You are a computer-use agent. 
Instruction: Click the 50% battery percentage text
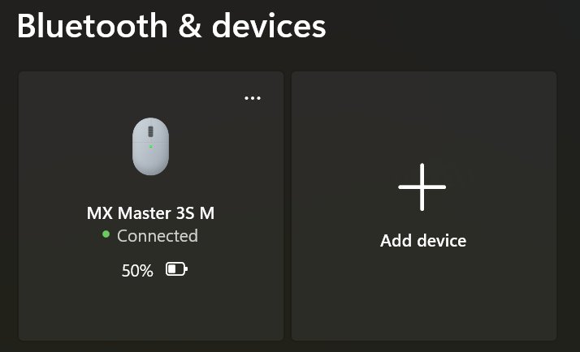click(x=137, y=271)
